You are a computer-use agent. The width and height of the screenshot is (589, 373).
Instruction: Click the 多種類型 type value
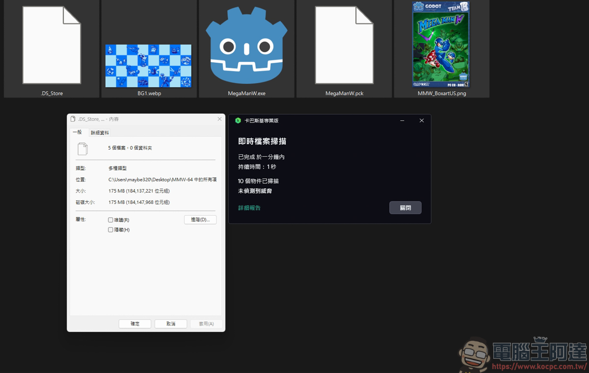(117, 168)
